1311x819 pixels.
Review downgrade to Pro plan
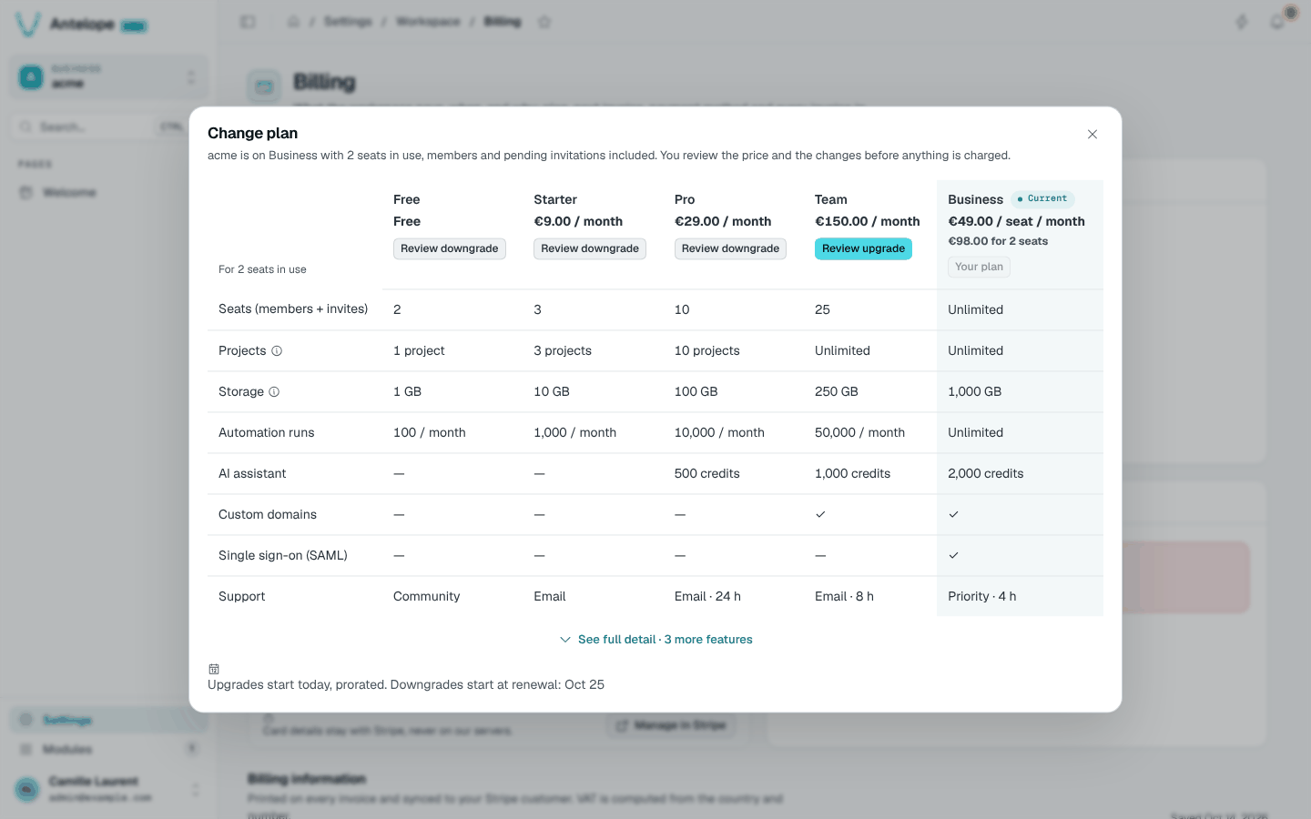pyautogui.click(x=730, y=248)
